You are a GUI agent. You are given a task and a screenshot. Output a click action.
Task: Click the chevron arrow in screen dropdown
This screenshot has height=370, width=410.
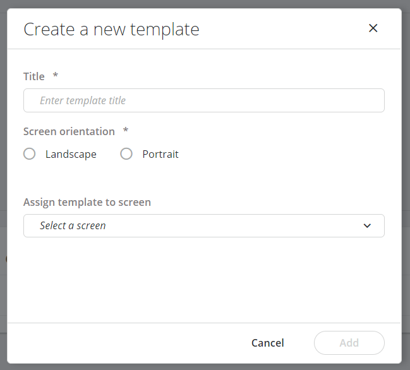tap(367, 226)
